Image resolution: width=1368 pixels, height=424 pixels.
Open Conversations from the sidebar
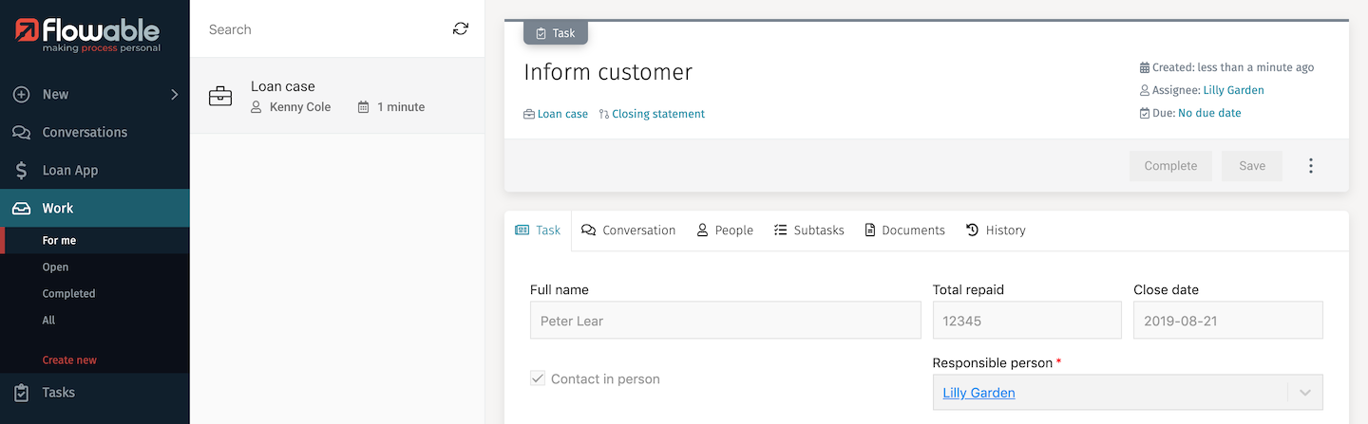coord(84,133)
